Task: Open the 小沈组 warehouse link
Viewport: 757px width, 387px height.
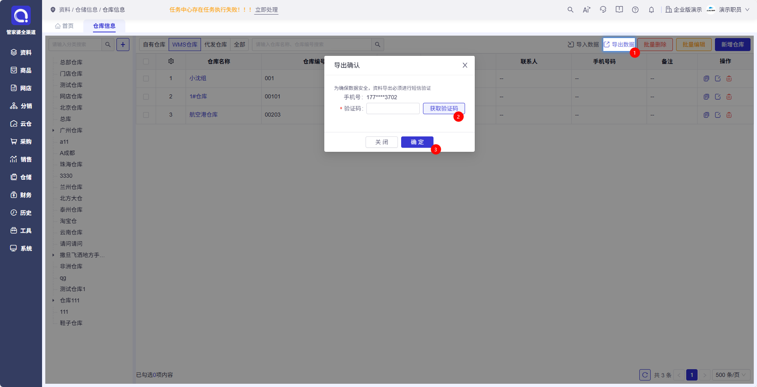Action: click(x=198, y=78)
